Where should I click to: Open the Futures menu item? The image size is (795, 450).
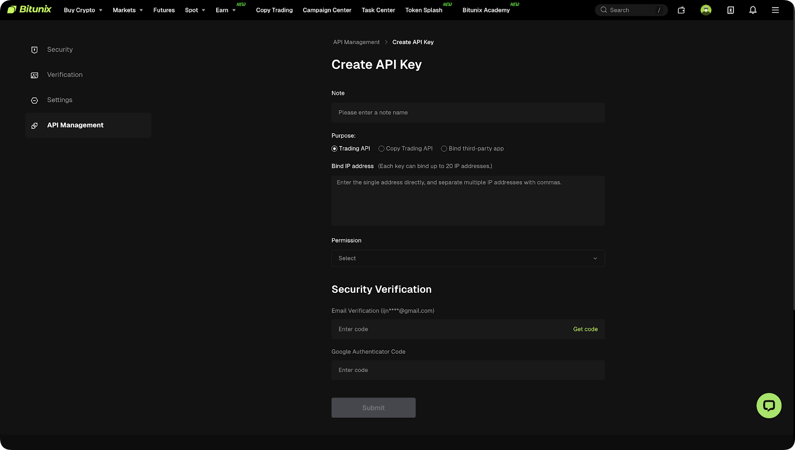point(164,10)
